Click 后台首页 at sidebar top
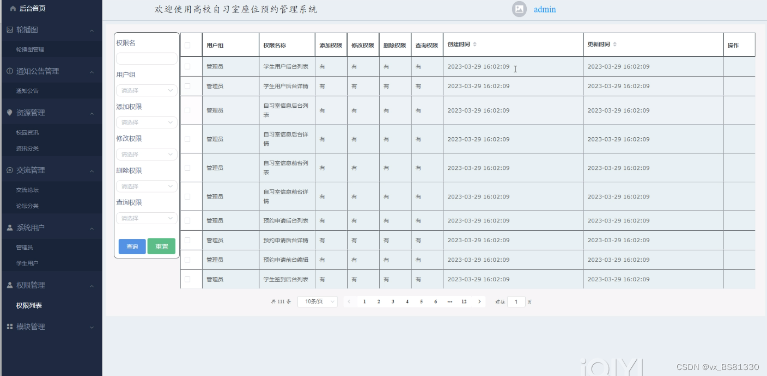Screen dimensions: 767x376 click(32, 9)
